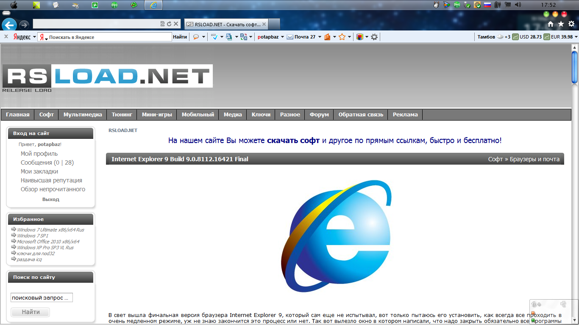This screenshot has width=579, height=325.
Task: Expand the Почта 27 mail dropdown
Action: tap(320, 37)
